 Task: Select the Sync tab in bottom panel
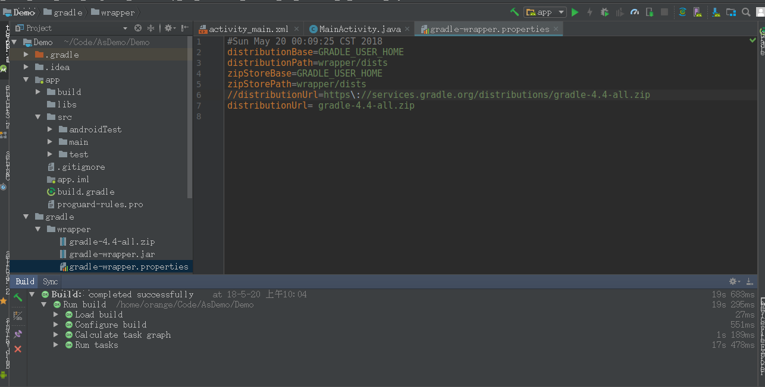51,281
